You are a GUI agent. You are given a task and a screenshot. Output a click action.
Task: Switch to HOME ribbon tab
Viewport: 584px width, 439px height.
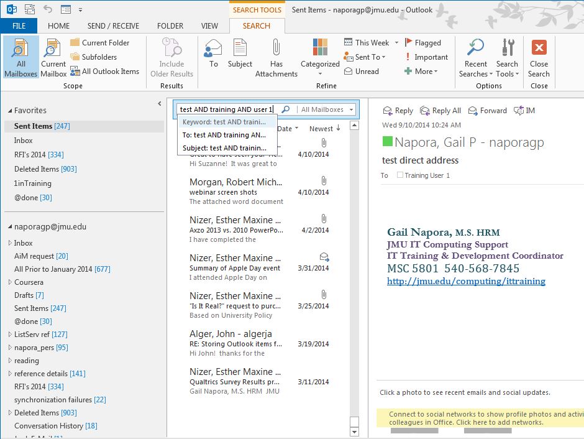[x=58, y=25]
